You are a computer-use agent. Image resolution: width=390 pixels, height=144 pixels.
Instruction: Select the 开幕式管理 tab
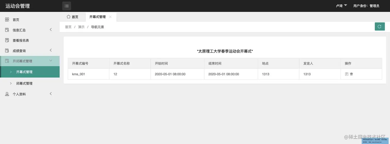101,17
